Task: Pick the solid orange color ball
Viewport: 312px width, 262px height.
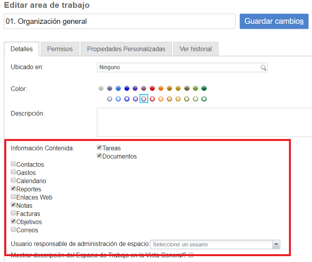Action: coord(161,89)
